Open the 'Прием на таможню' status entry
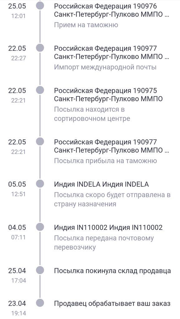 click(x=86, y=25)
